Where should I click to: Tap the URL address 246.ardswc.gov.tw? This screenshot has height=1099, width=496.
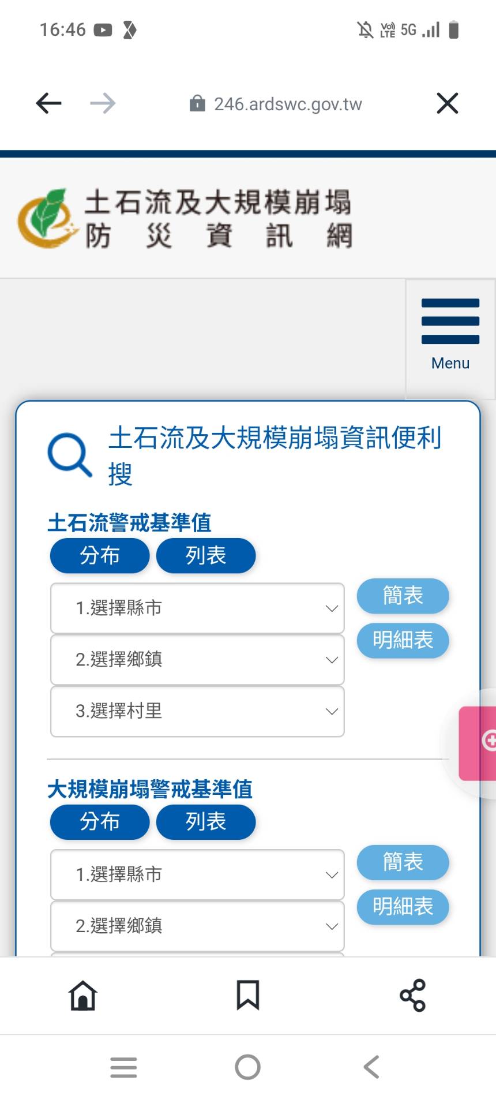(287, 104)
